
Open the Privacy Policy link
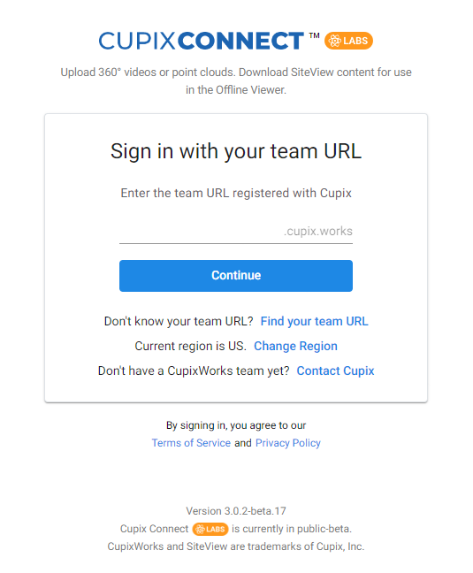coord(288,443)
